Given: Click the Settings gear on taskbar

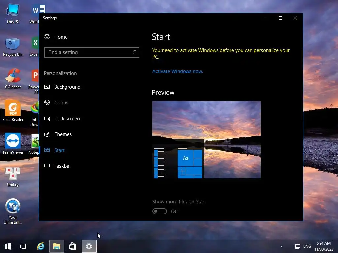Looking at the screenshot, I should point(89,246).
